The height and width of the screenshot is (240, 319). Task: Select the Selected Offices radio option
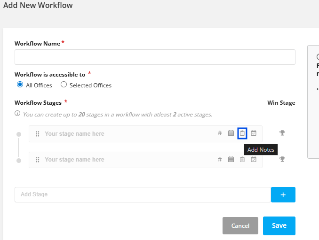point(64,85)
